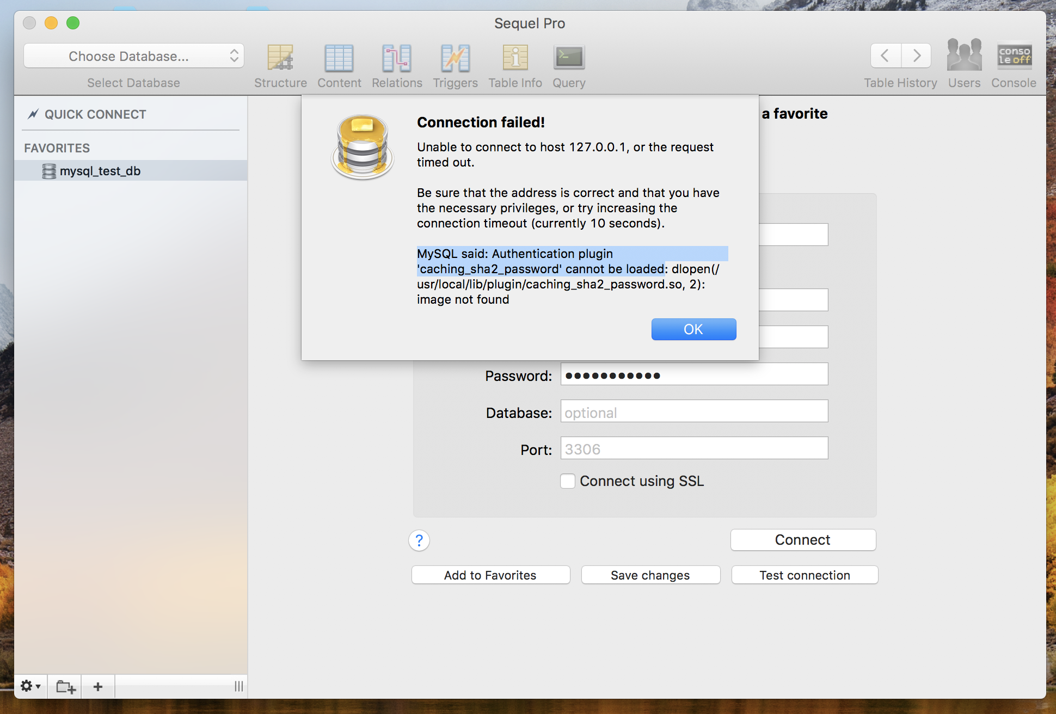Open the Table Info icon

(x=515, y=58)
